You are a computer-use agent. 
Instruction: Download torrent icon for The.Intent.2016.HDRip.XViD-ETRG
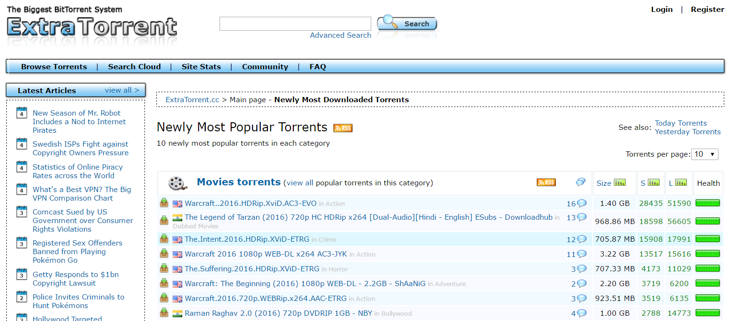[x=164, y=239]
